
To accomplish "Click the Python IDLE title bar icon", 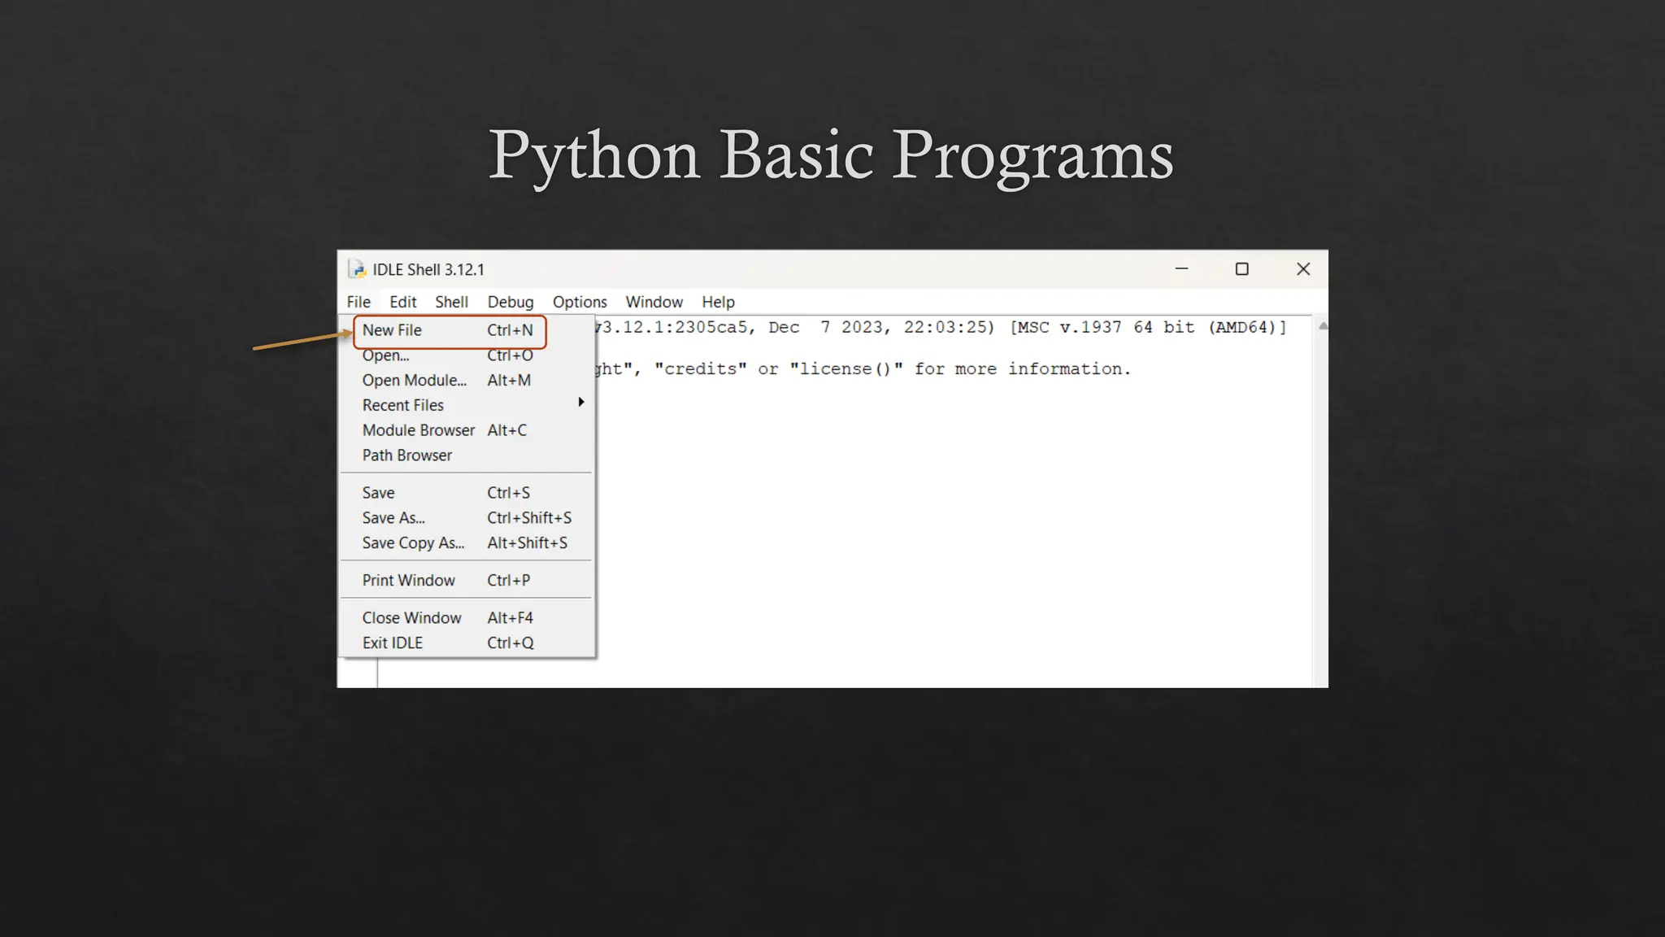I will point(357,269).
